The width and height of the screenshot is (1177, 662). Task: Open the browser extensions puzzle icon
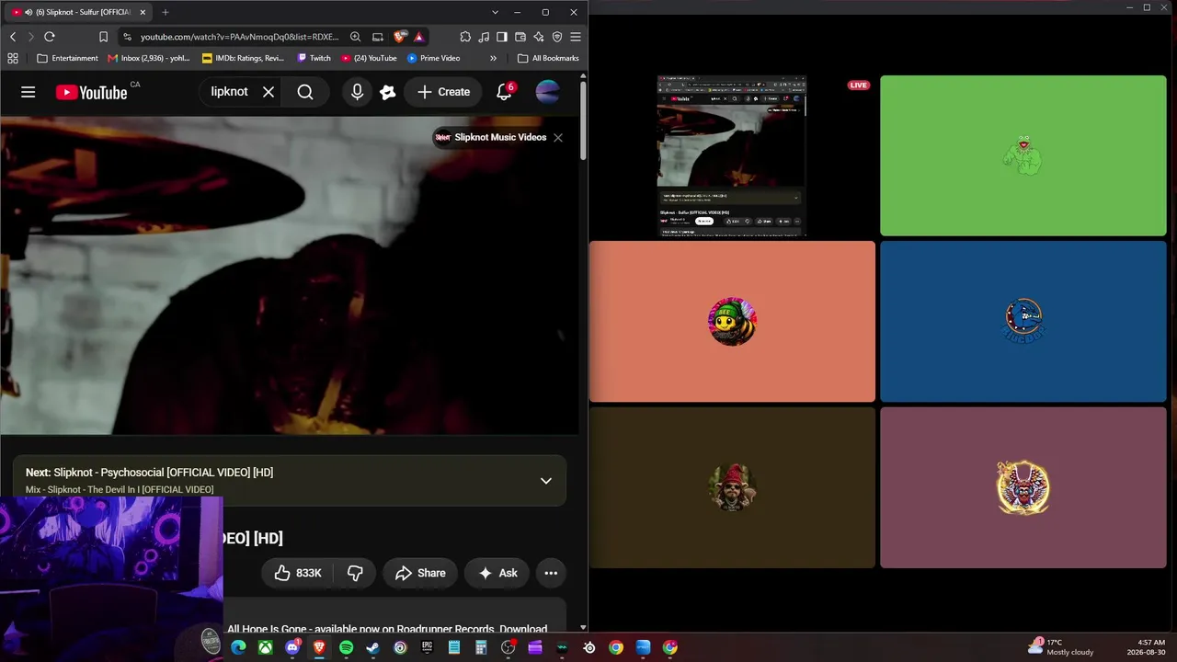click(x=465, y=37)
